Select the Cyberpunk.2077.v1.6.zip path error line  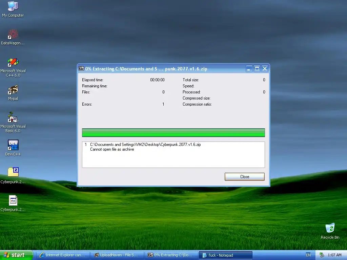pos(145,144)
